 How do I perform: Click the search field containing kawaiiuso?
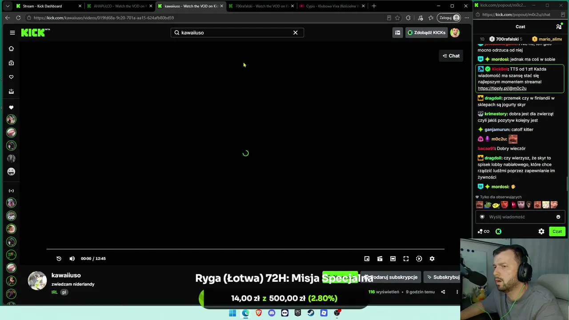coord(237,32)
